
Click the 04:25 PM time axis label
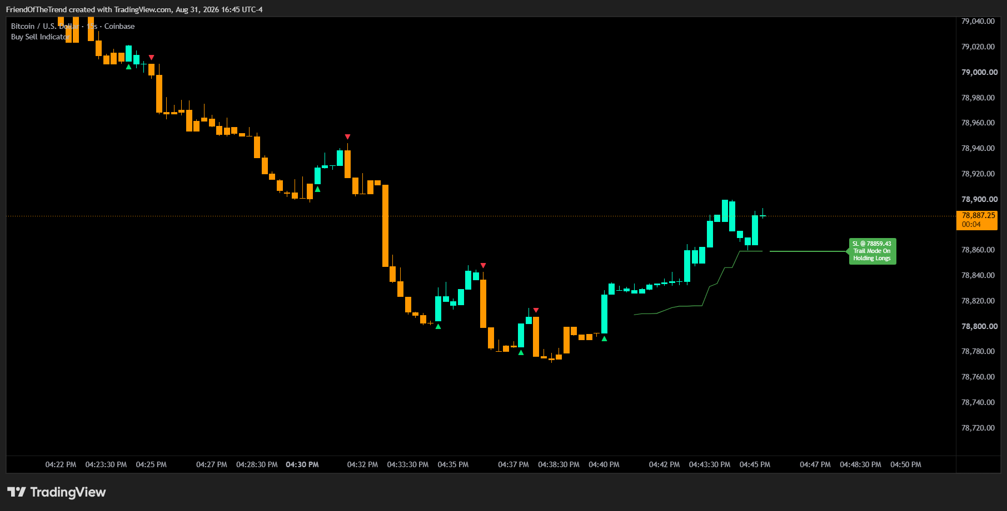click(x=151, y=464)
